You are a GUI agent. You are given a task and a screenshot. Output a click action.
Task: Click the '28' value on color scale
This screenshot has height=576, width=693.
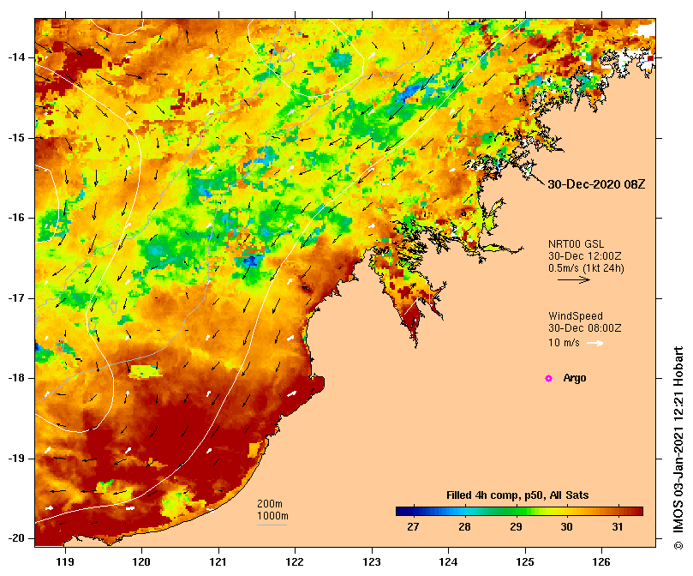[x=464, y=527]
